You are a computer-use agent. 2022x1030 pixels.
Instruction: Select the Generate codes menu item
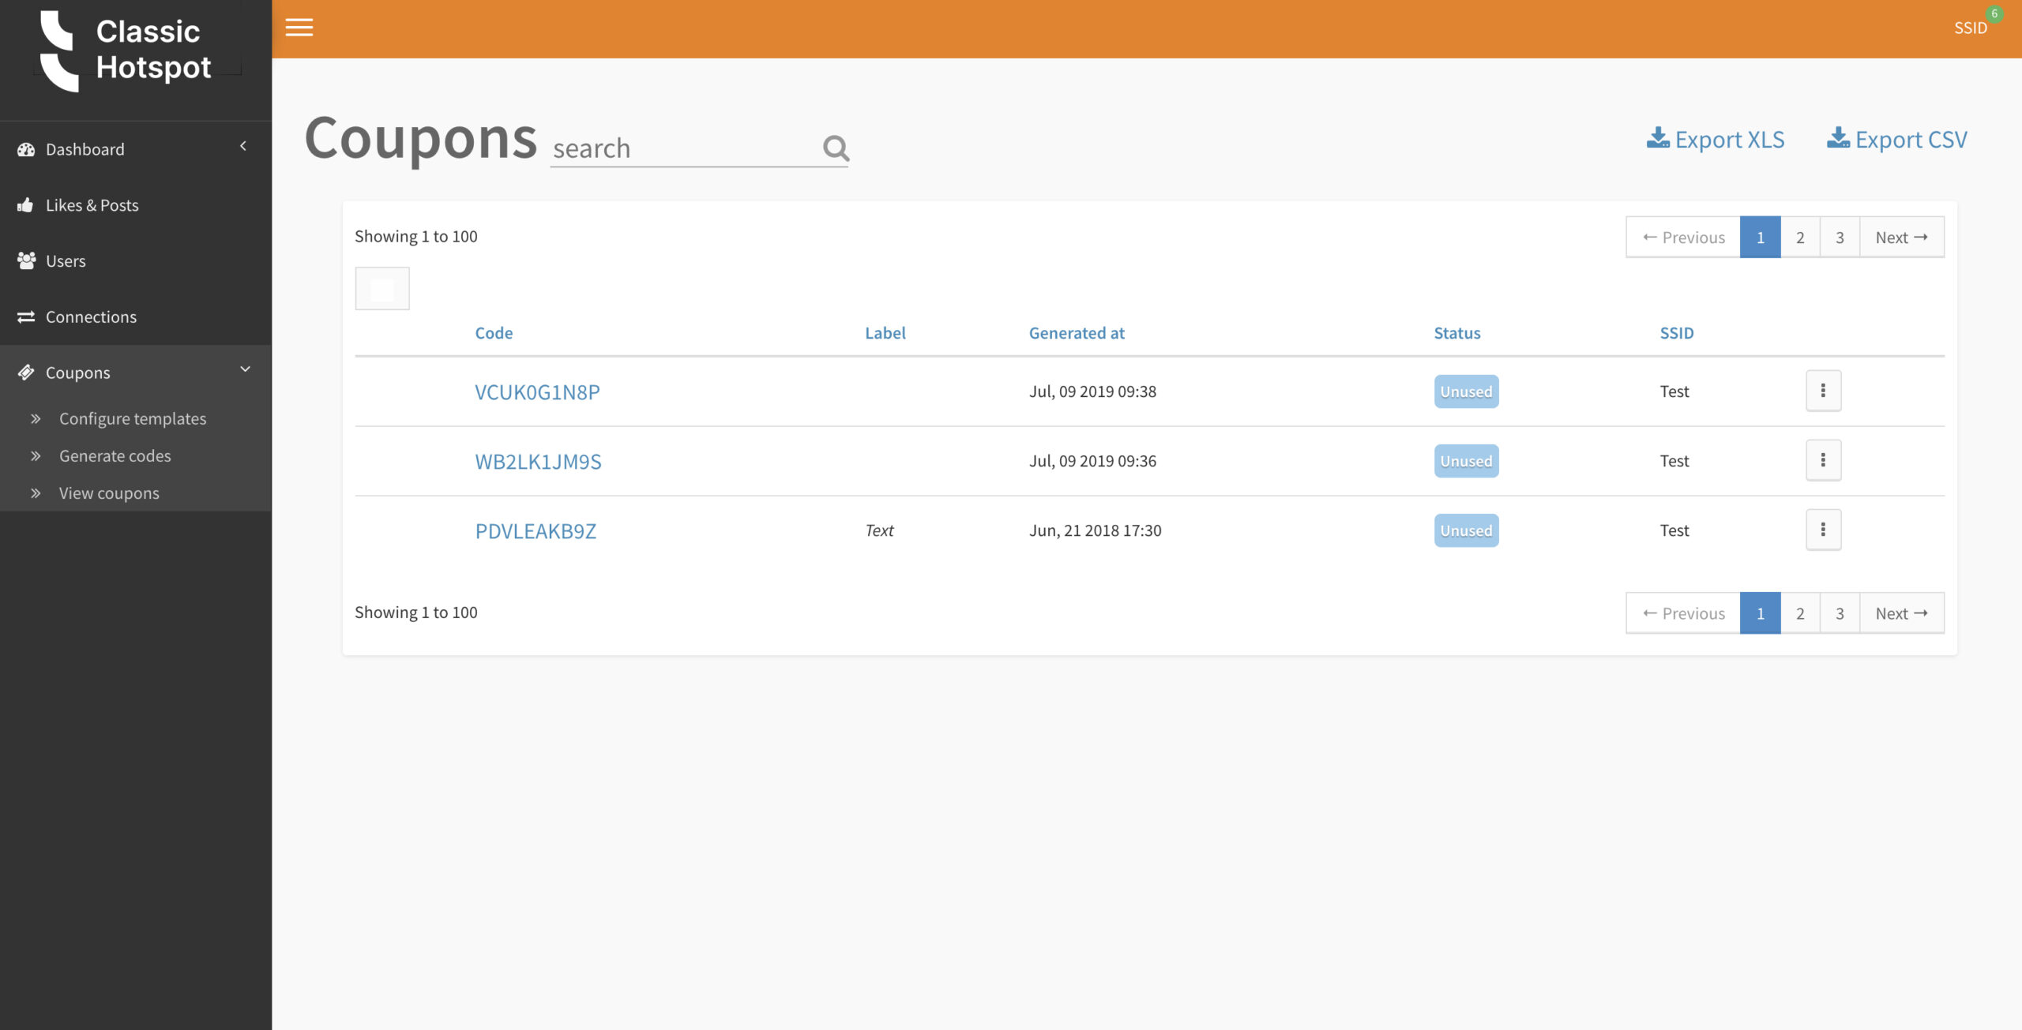(115, 455)
